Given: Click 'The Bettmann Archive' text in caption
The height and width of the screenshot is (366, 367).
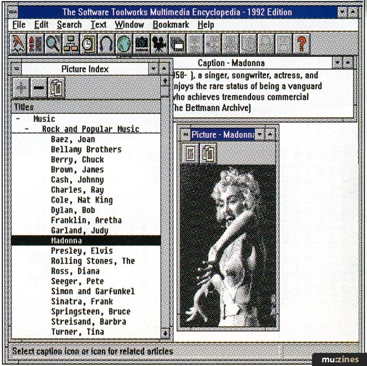Looking at the screenshot, I should (x=211, y=108).
